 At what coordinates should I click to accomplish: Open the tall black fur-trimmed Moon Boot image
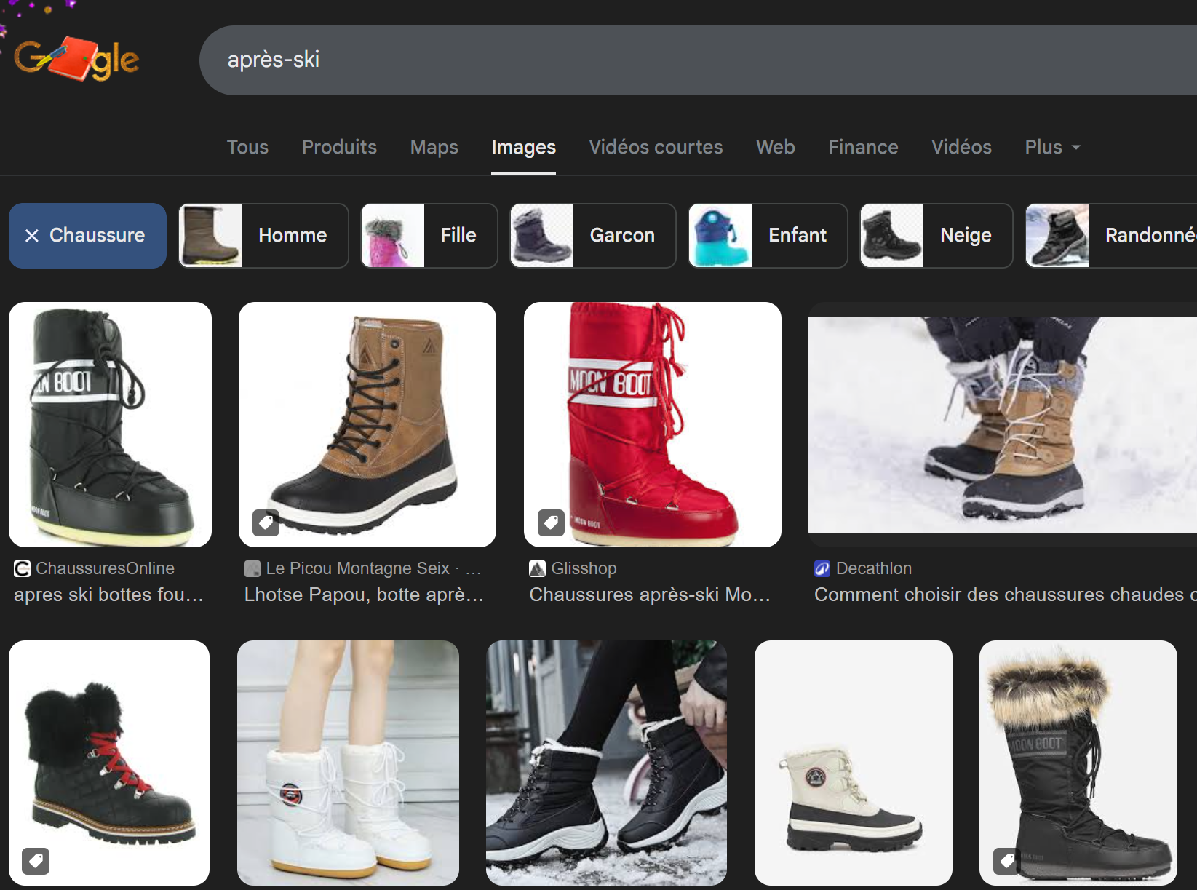[1078, 763]
